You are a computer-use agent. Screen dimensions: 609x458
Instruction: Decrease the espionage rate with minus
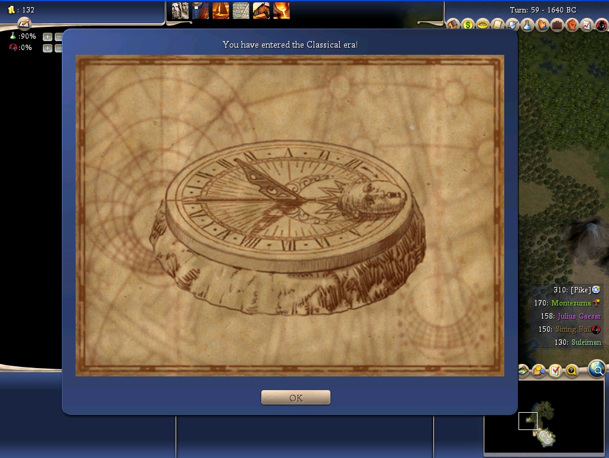(58, 48)
